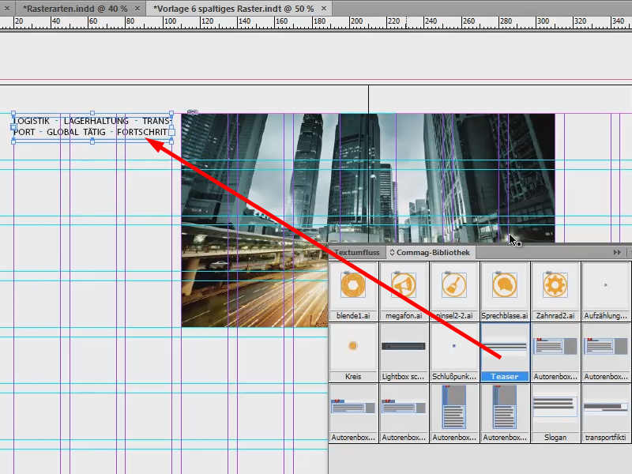This screenshot has width=632, height=474.
Task: Switch to Vorlage 6 spaltiges Raster.indt tab
Action: coord(233,7)
